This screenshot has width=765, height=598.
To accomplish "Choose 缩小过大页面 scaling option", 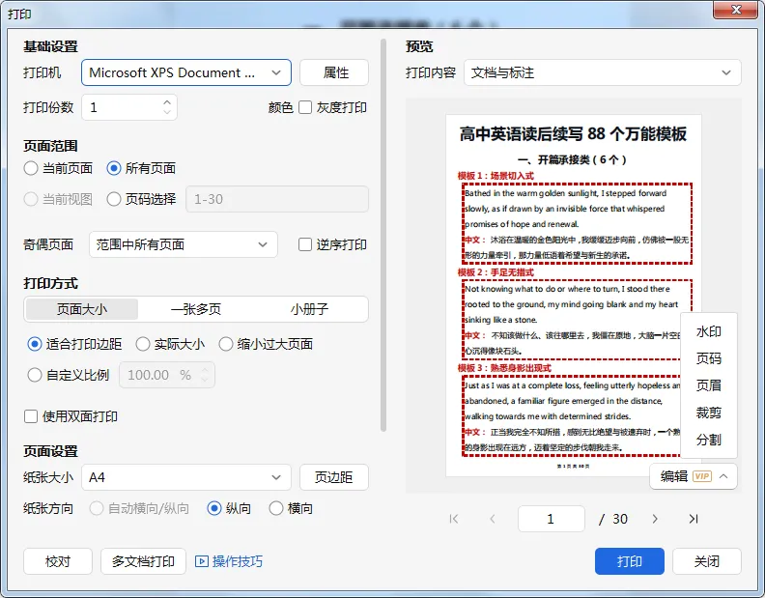I will click(x=225, y=344).
